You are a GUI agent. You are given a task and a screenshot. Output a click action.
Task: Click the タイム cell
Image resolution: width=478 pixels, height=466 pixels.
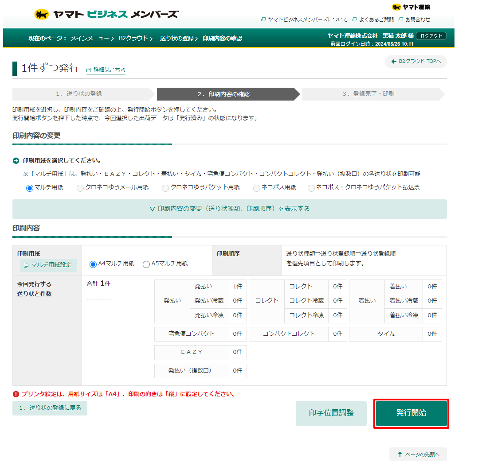click(386, 334)
